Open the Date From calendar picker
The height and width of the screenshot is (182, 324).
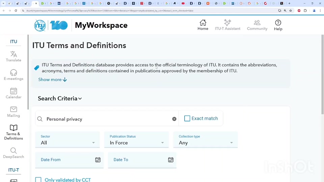98,160
